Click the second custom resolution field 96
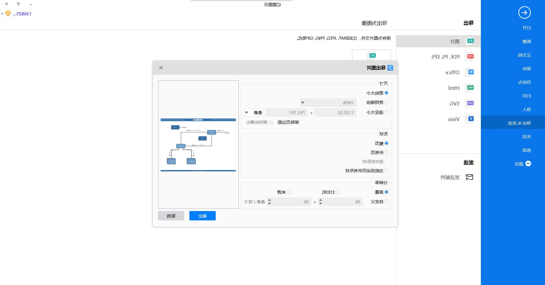Screen dimensions: 545x285 (292, 202)
